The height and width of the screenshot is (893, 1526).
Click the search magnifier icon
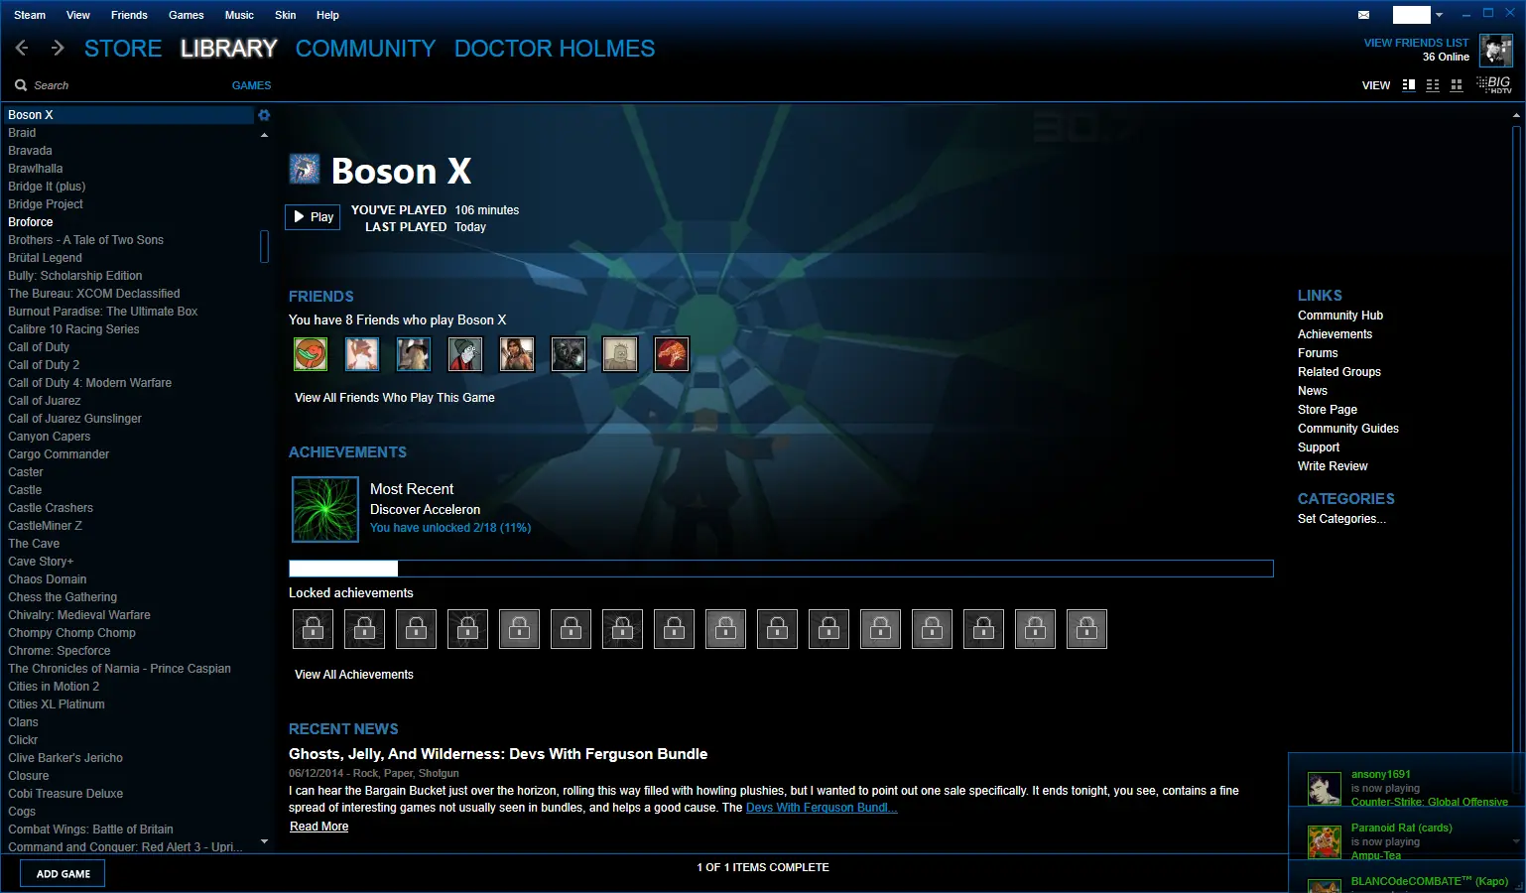coord(21,85)
